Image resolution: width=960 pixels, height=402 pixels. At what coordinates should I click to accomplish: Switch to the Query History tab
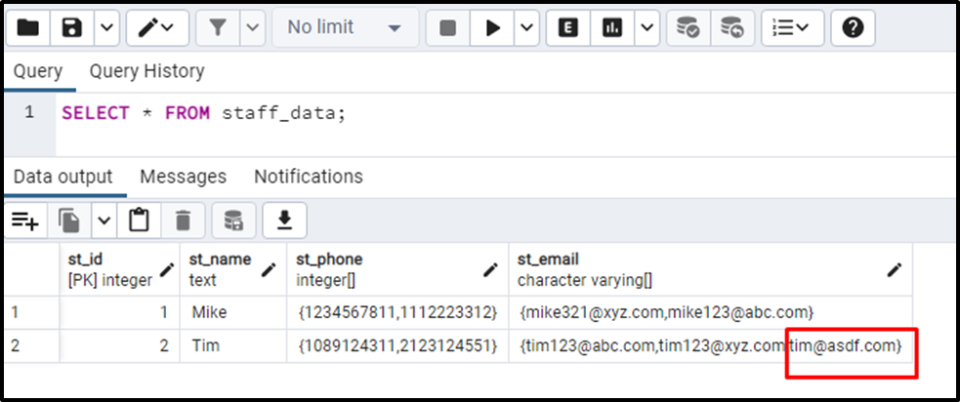(x=146, y=71)
